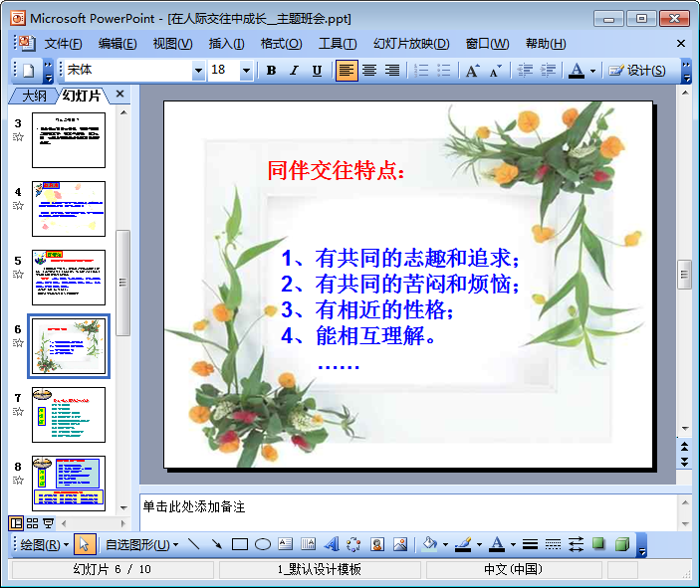
Task: Select slide 5 thumbnail
Action: point(69,278)
